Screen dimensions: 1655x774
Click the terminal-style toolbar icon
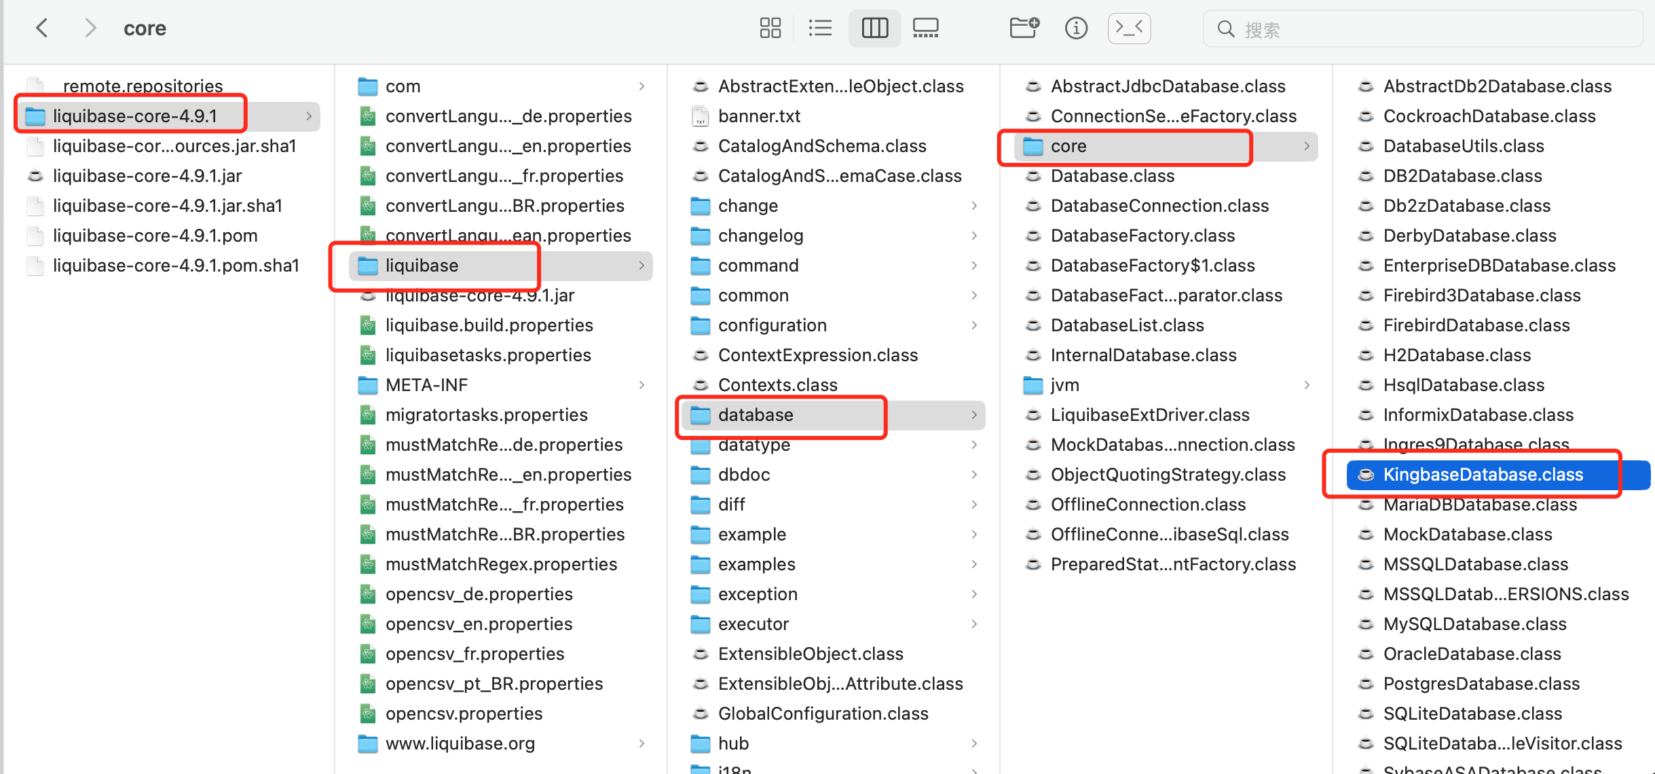[1128, 28]
